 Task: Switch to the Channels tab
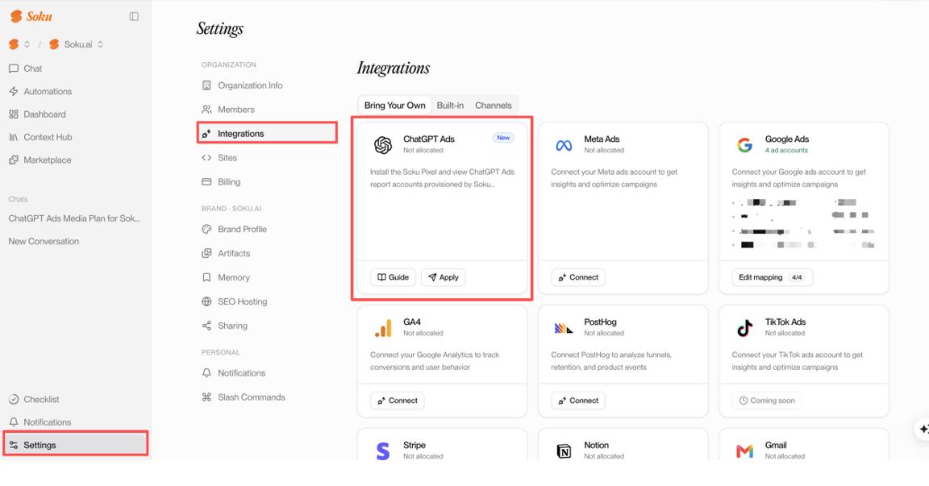pyautogui.click(x=493, y=106)
